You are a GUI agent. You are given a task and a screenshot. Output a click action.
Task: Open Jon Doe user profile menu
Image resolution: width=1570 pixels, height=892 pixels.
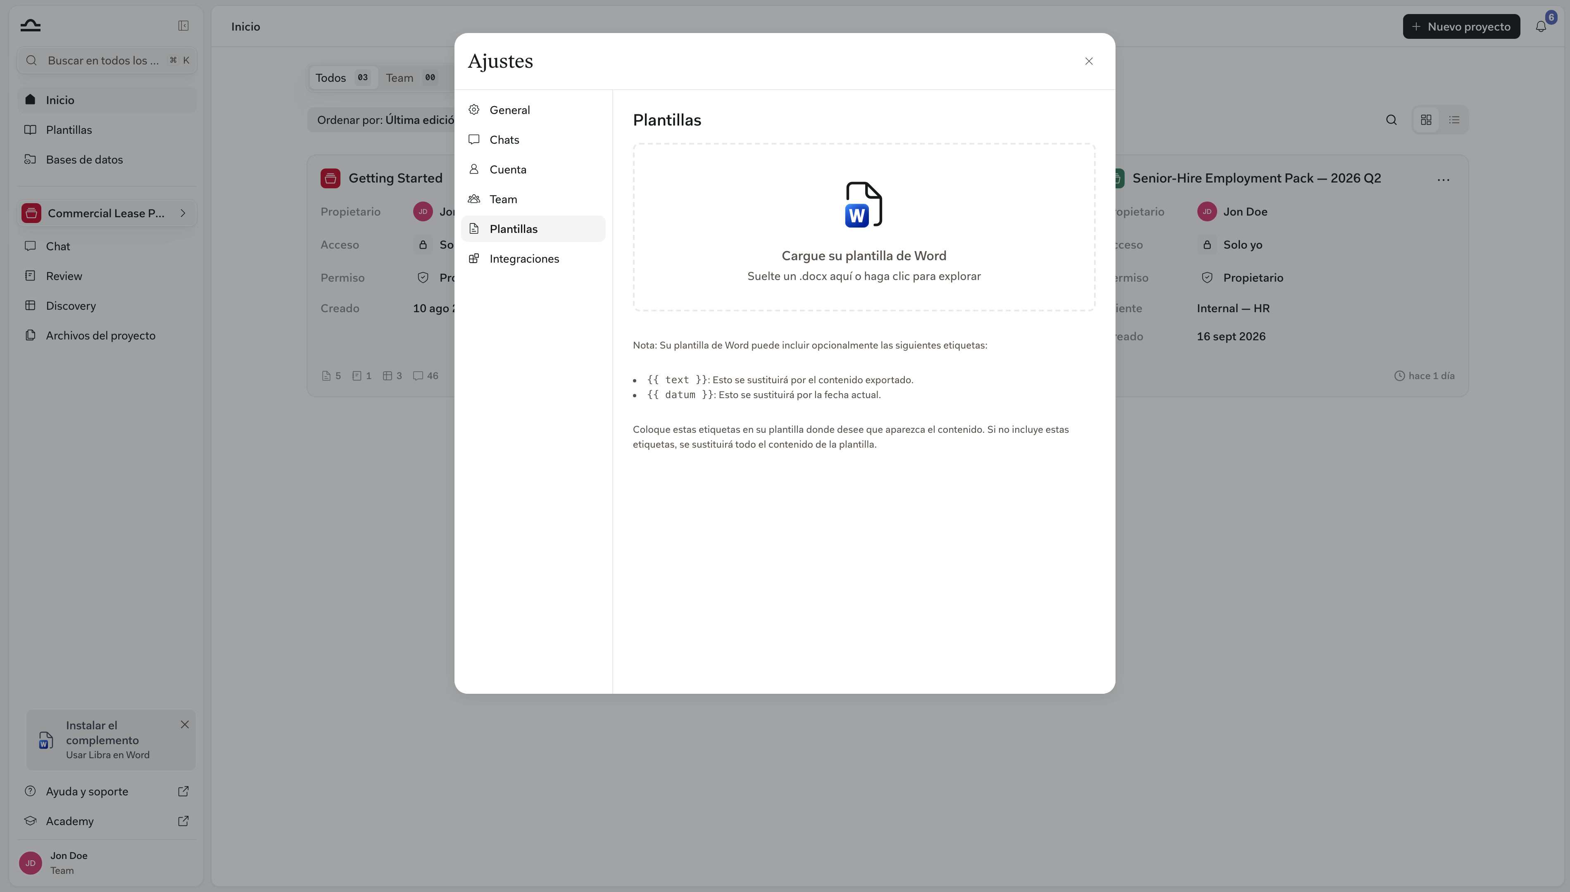(107, 863)
